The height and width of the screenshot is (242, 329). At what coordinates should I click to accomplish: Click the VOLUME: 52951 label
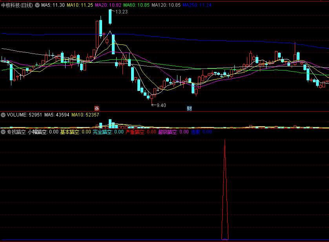24,115
